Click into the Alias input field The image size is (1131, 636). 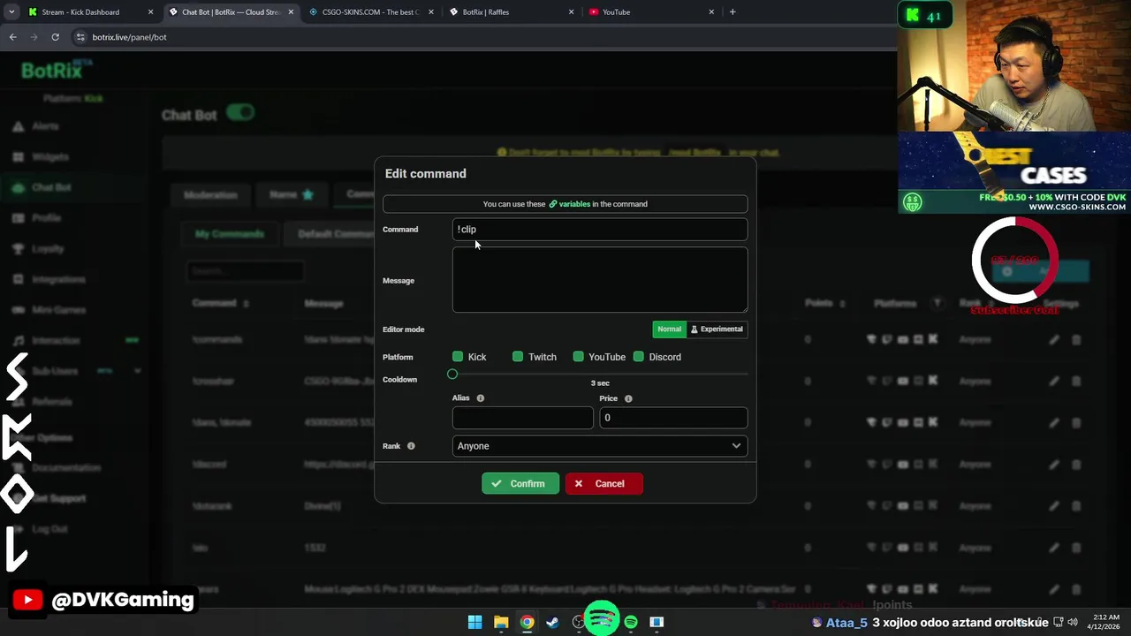[522, 418]
